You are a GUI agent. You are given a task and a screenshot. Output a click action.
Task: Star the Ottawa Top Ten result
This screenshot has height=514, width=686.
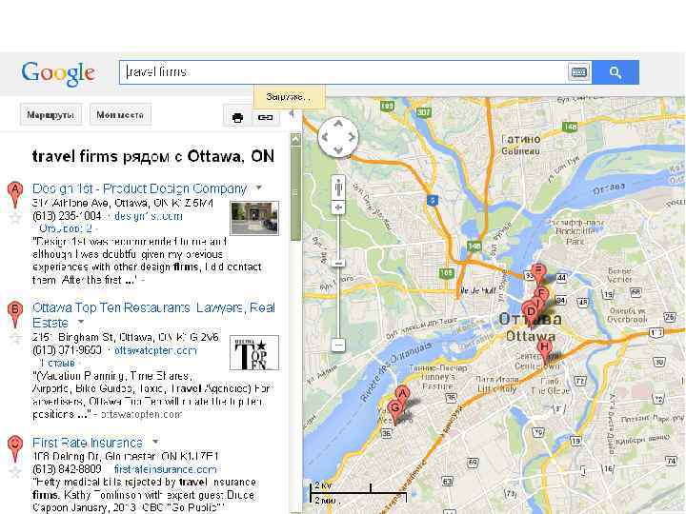[16, 338]
